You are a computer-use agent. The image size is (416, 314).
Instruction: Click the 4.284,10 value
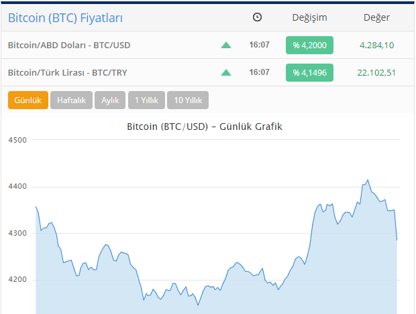376,46
